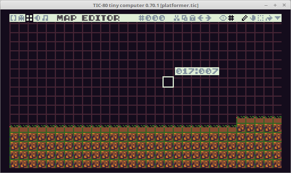
Task: Select the map editor mode icon
Action: point(29,18)
